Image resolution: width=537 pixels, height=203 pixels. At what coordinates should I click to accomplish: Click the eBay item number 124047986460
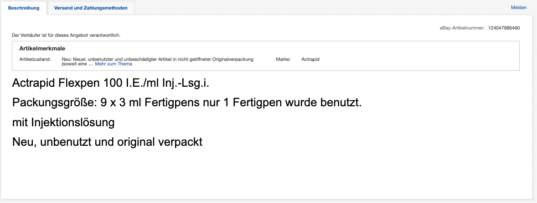pyautogui.click(x=504, y=28)
